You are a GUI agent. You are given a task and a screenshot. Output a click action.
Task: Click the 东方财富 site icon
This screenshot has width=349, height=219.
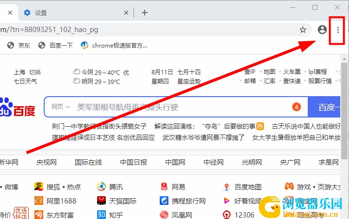[x=39, y=215]
